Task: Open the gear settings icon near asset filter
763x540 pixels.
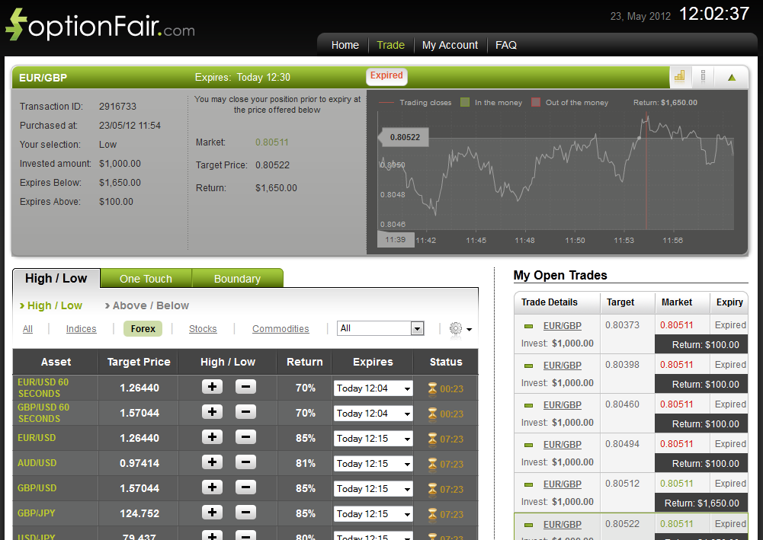Action: [x=456, y=328]
